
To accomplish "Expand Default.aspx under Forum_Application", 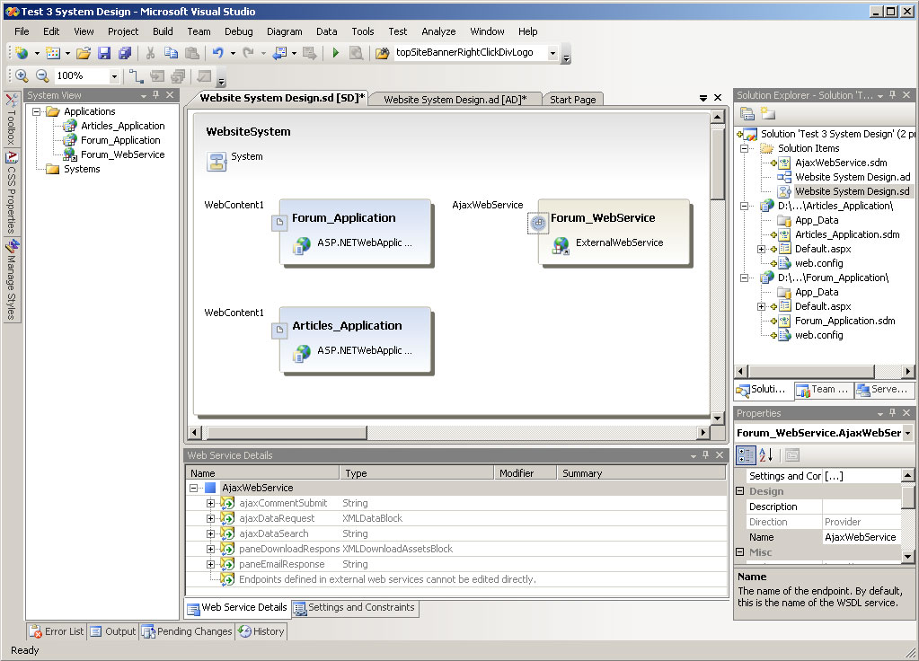I will pos(761,306).
